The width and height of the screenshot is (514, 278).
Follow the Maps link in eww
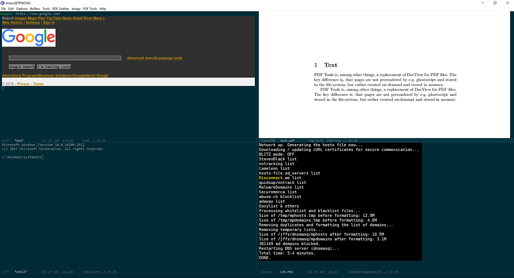coord(32,18)
